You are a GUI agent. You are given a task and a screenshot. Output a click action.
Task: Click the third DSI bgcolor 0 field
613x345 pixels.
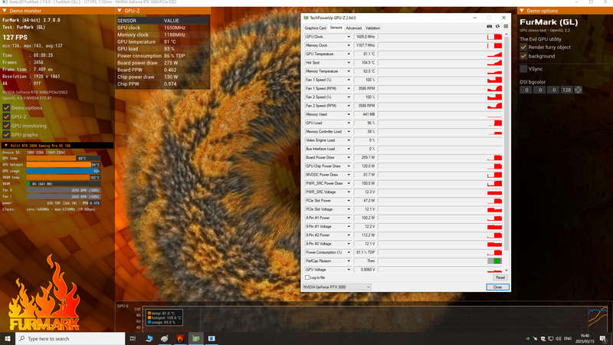(x=552, y=90)
